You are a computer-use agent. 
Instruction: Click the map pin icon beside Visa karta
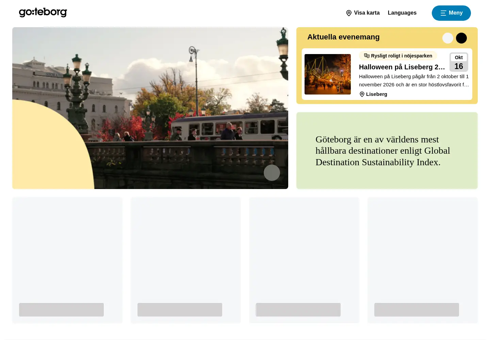coord(349,13)
